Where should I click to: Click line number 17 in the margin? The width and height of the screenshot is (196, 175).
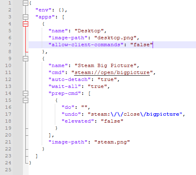point(8,114)
